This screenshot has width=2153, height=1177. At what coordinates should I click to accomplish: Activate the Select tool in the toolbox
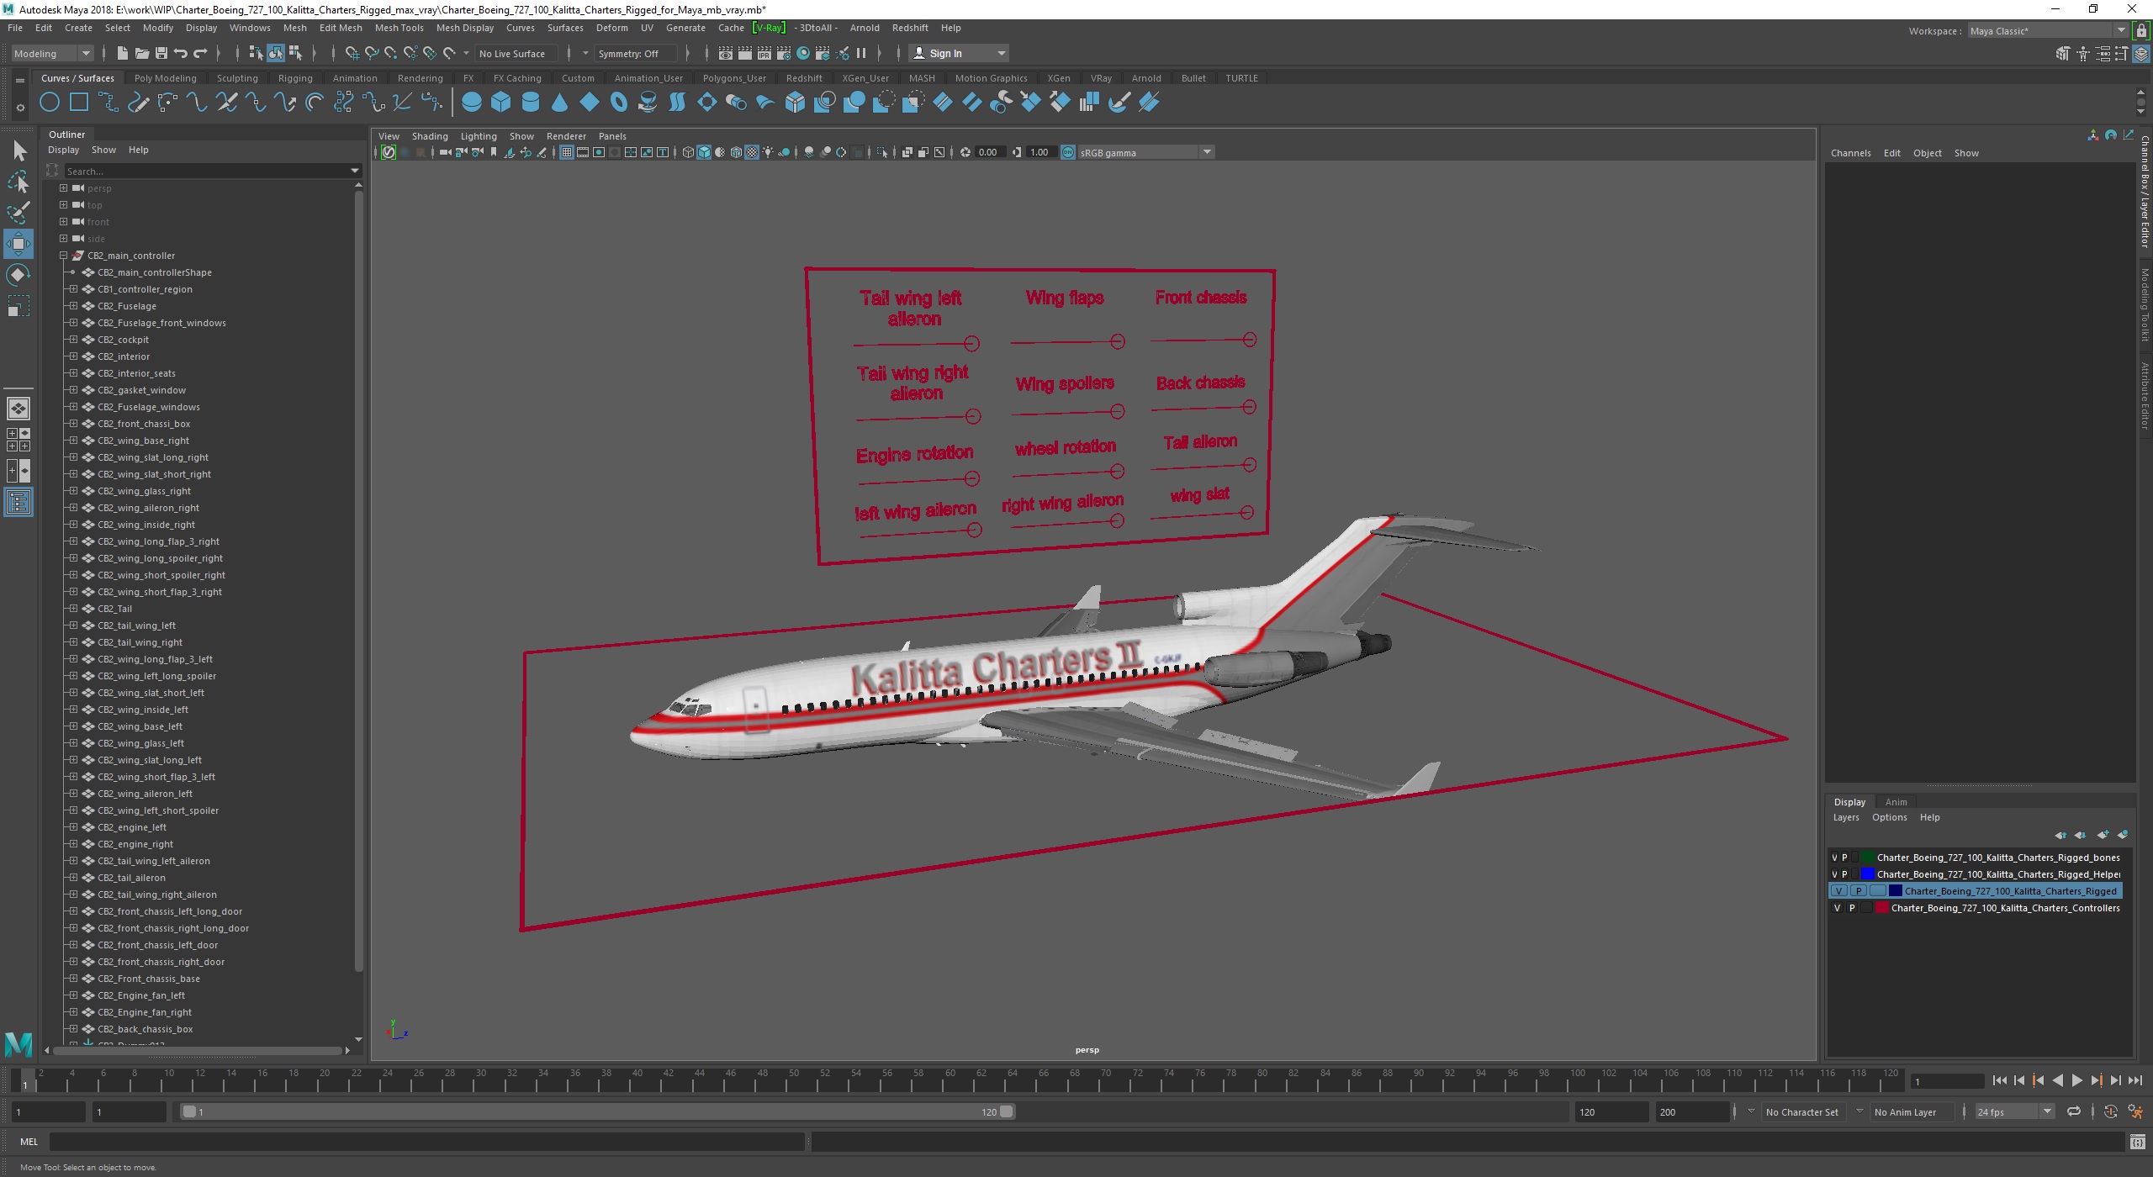pyautogui.click(x=19, y=150)
